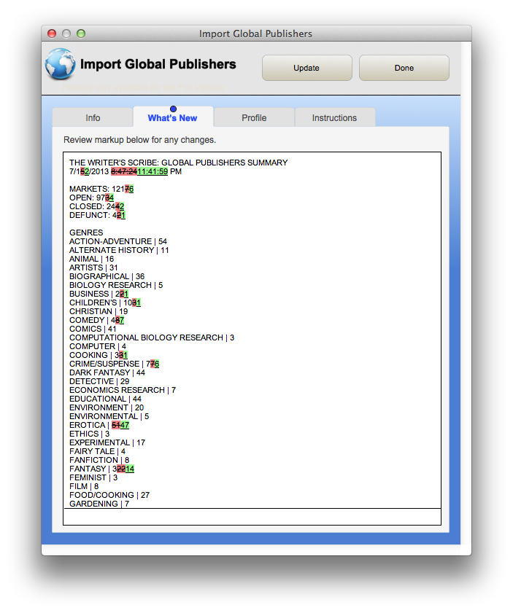513x613 pixels.
Task: Click the EXPERIMENTAL | 17 row
Action: coord(107,442)
